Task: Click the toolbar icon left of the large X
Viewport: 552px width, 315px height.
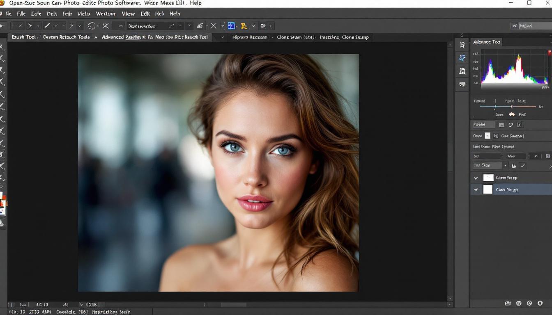Action: click(200, 26)
